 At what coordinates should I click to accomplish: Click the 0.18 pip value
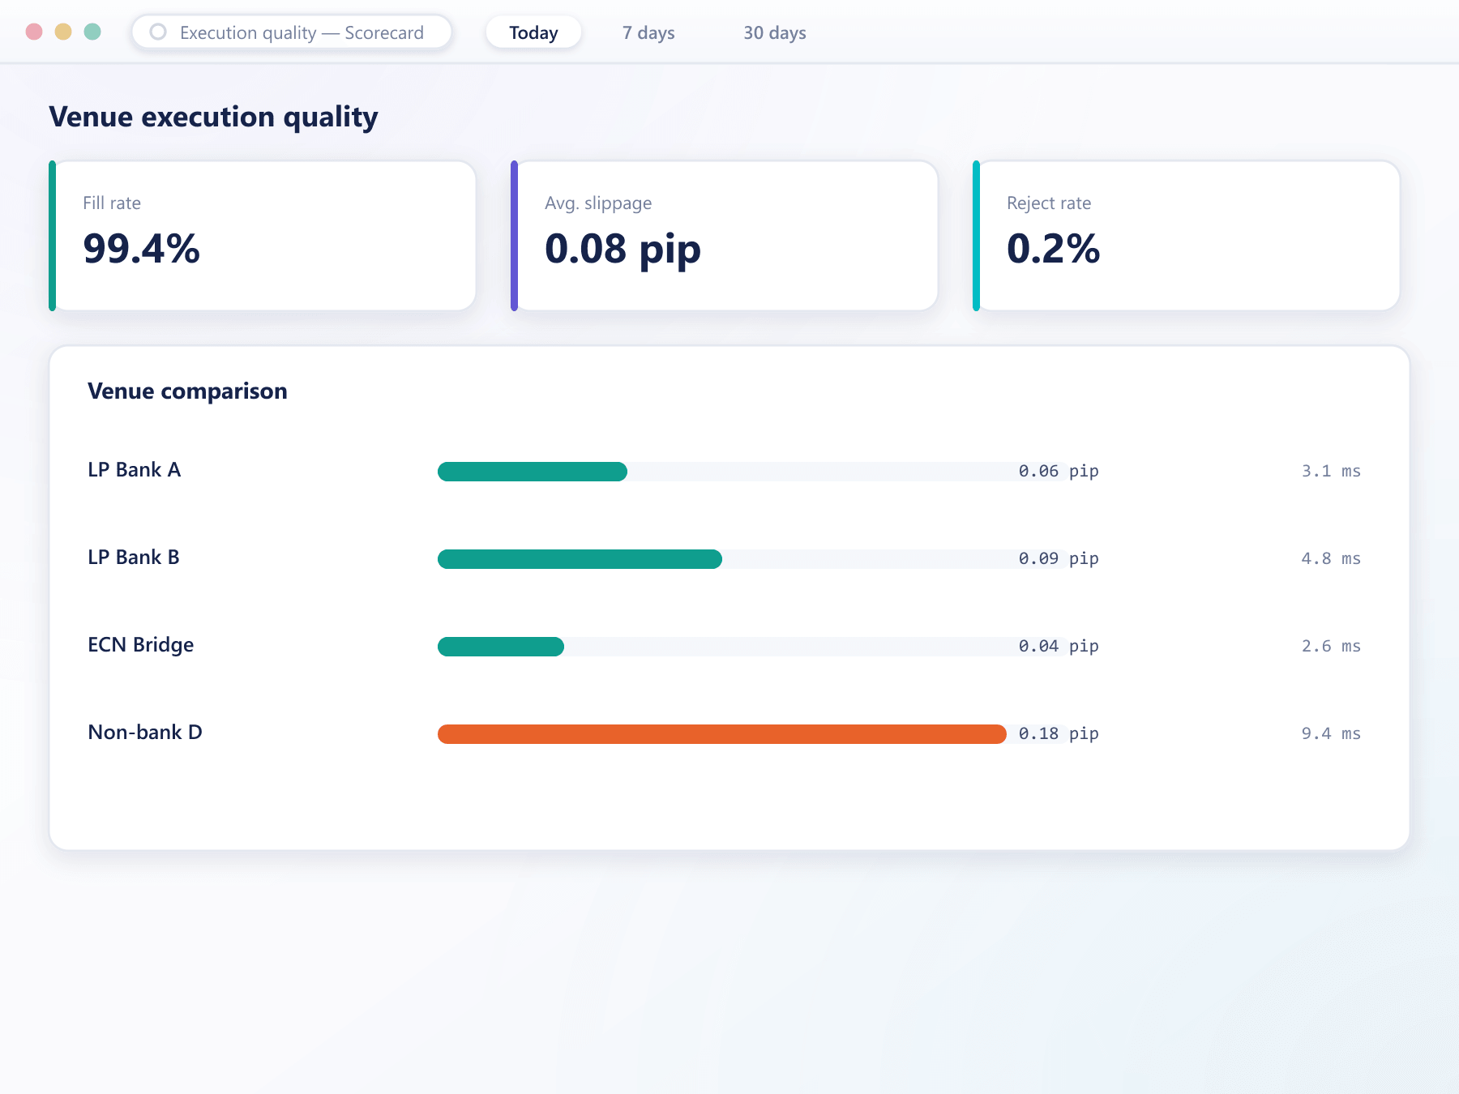pos(1059,733)
